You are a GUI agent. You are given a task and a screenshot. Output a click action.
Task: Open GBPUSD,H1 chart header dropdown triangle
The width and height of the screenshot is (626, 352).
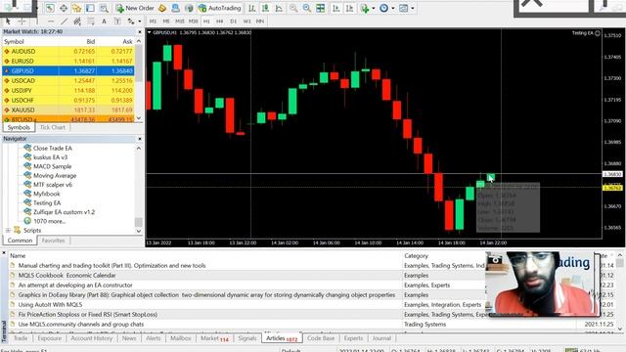150,32
